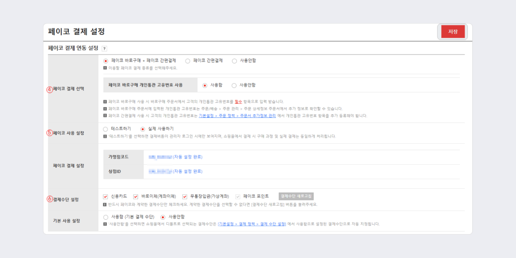Image resolution: width=516 pixels, height=258 pixels.
Task: Click the greyed 페이코 포인트 checkbox
Action: tap(238, 196)
